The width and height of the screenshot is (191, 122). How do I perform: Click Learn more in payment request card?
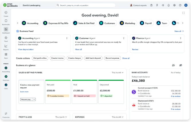[x=24, y=92]
